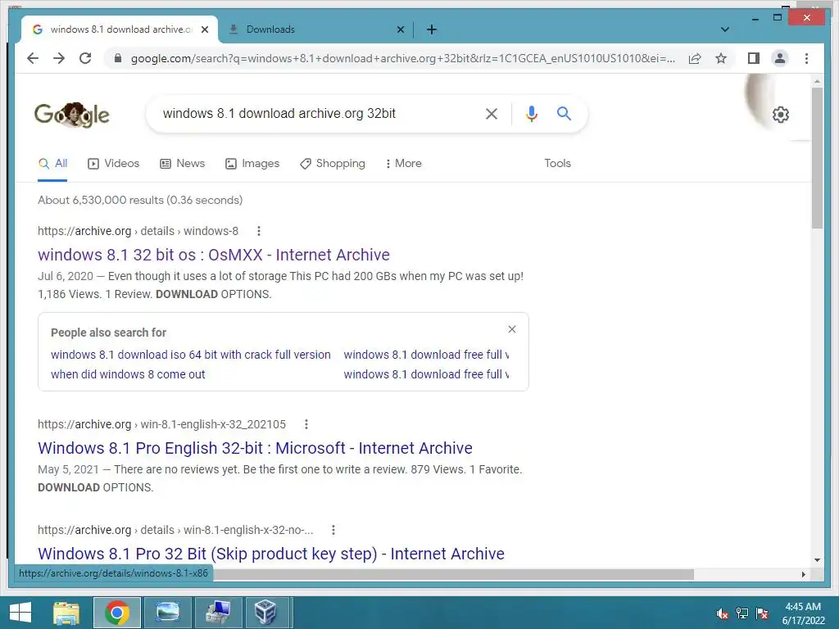The image size is (839, 629).
Task: Open File Explorer from the taskbar
Action: tap(67, 613)
